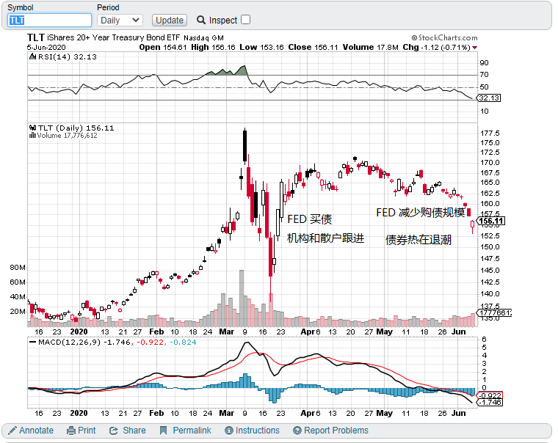Open the Instructions link

(x=257, y=431)
